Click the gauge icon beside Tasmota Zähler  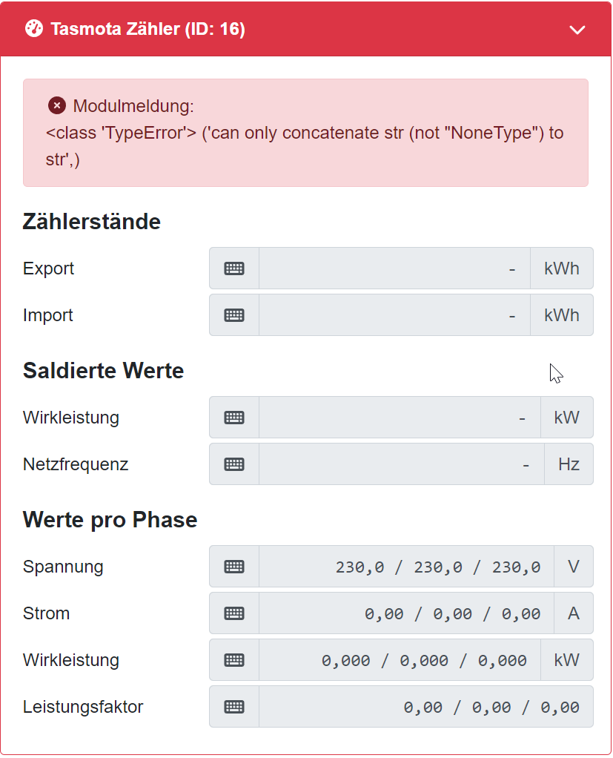click(34, 29)
